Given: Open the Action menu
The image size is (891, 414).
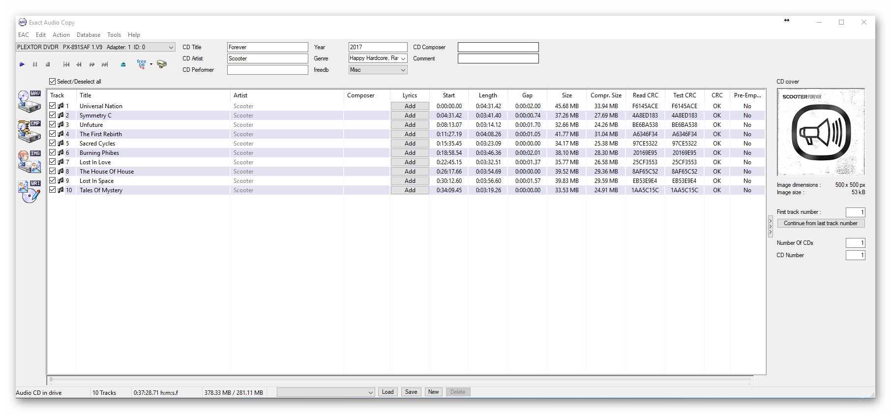Looking at the screenshot, I should click(x=61, y=35).
